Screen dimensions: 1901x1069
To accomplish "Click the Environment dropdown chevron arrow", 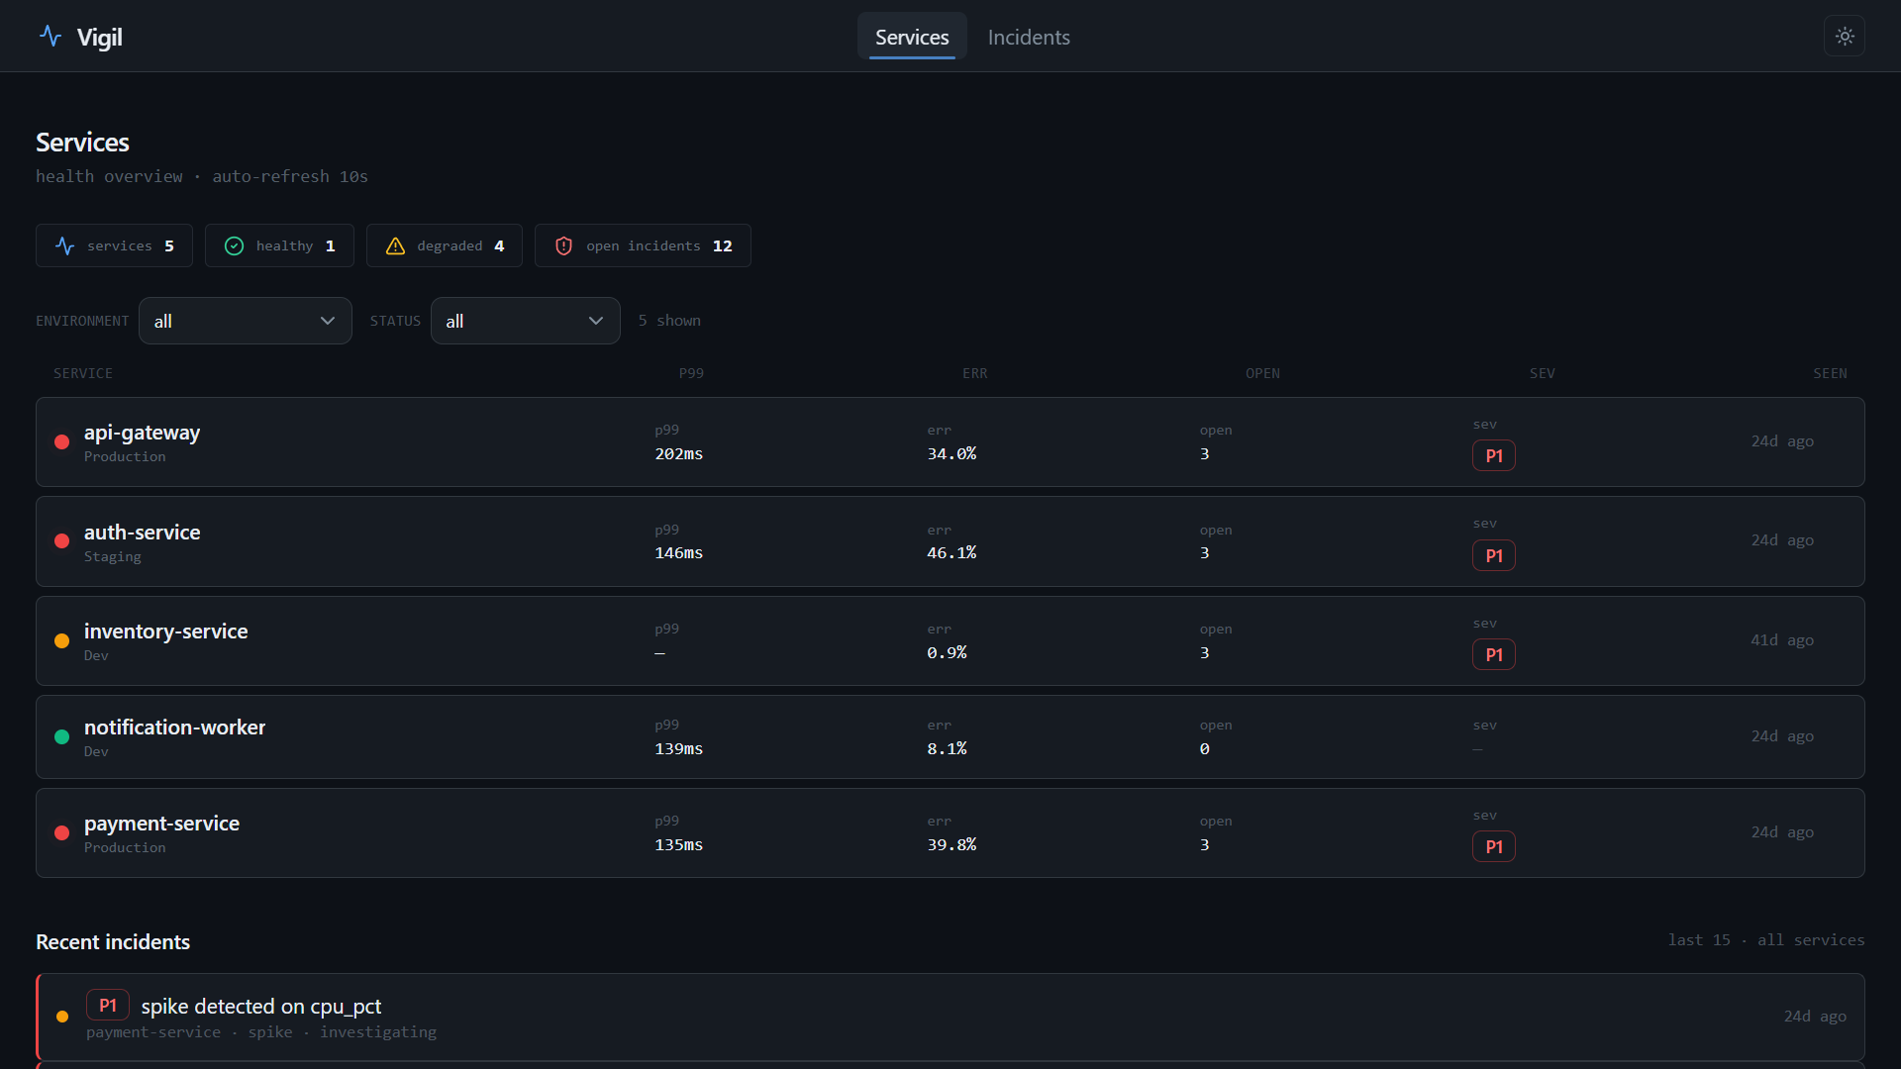I will (x=328, y=321).
